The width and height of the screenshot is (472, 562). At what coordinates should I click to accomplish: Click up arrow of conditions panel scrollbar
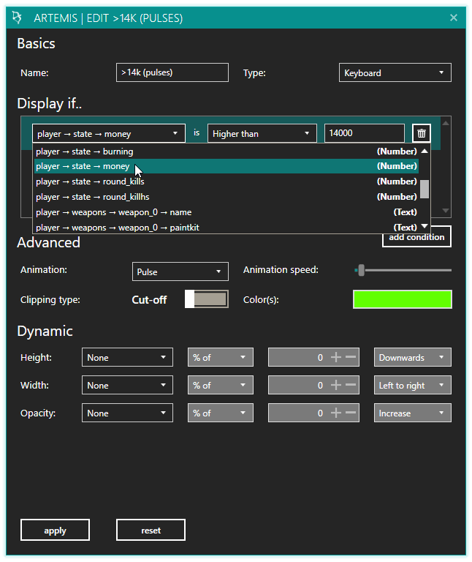point(446,123)
